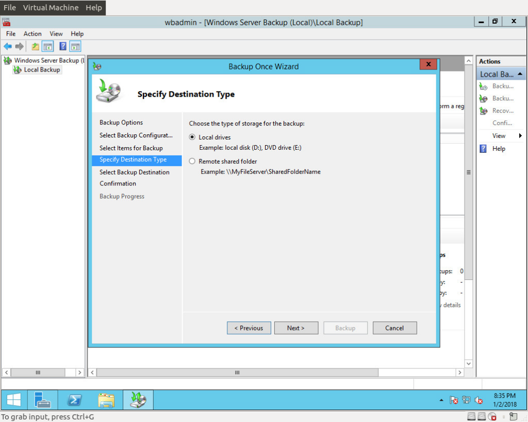Collapse the Local Backup actions section
The height and width of the screenshot is (422, 528).
pyautogui.click(x=520, y=74)
